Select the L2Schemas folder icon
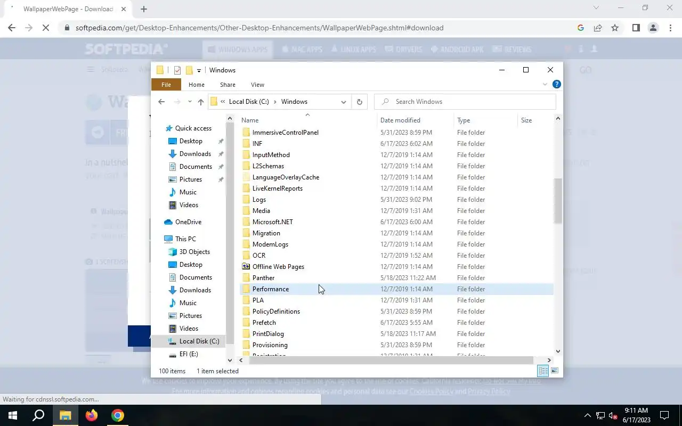This screenshot has height=426, width=682. [246, 166]
